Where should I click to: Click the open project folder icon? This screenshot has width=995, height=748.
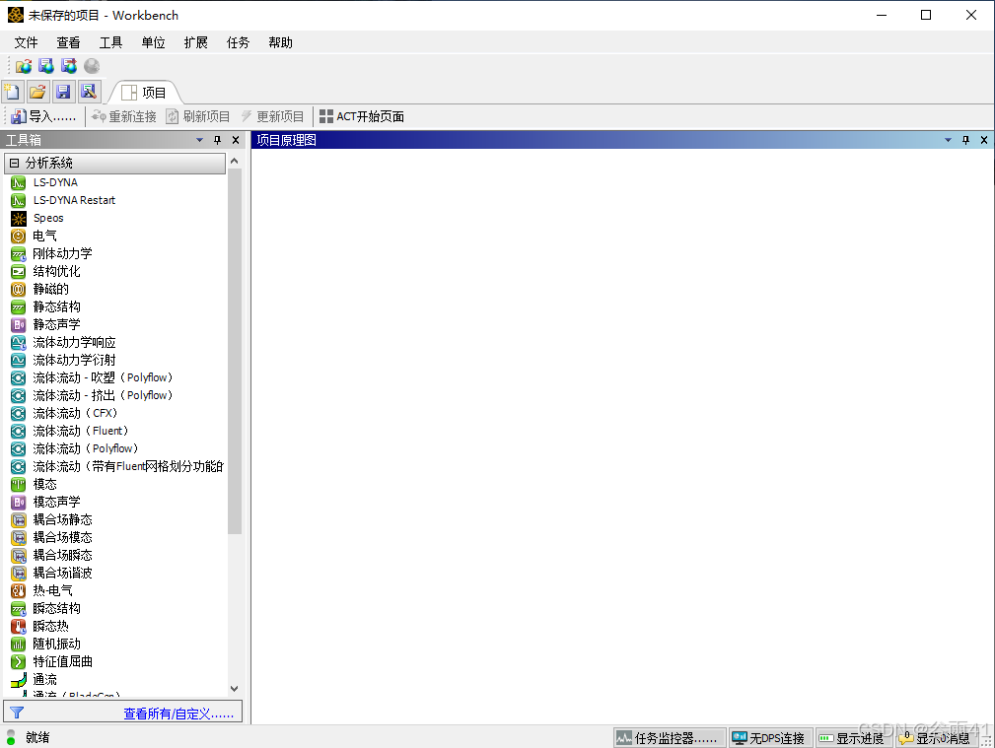pos(37,92)
